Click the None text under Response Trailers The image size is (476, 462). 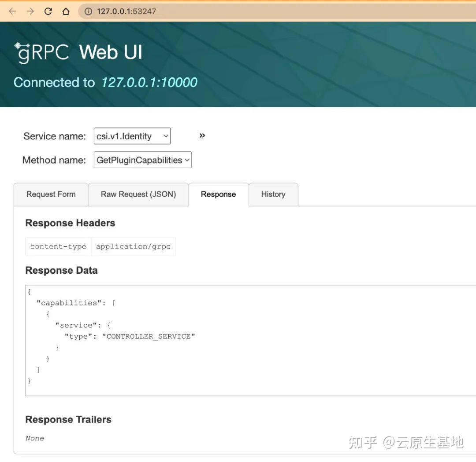(35, 438)
